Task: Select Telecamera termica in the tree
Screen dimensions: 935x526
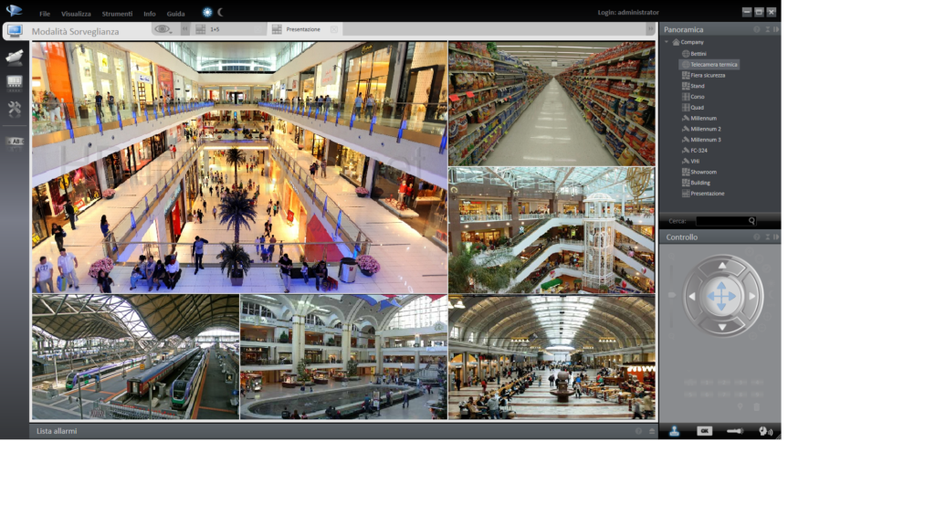Action: click(x=713, y=65)
